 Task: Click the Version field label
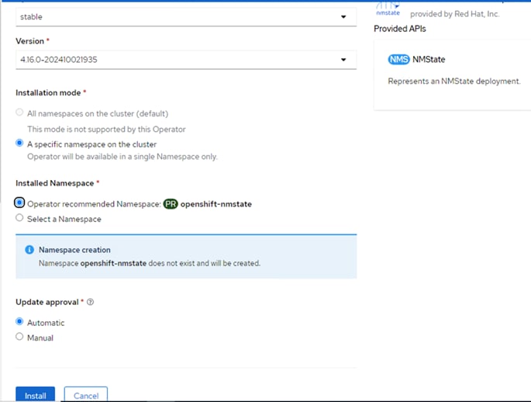coord(29,41)
